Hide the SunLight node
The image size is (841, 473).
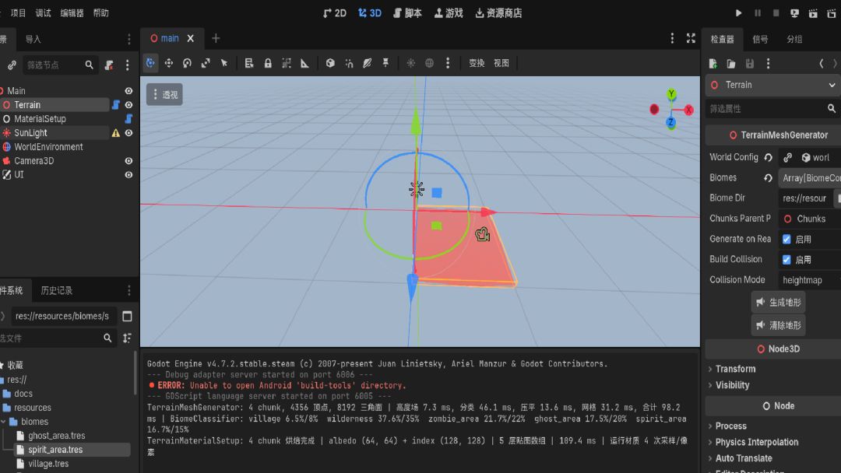pos(128,133)
